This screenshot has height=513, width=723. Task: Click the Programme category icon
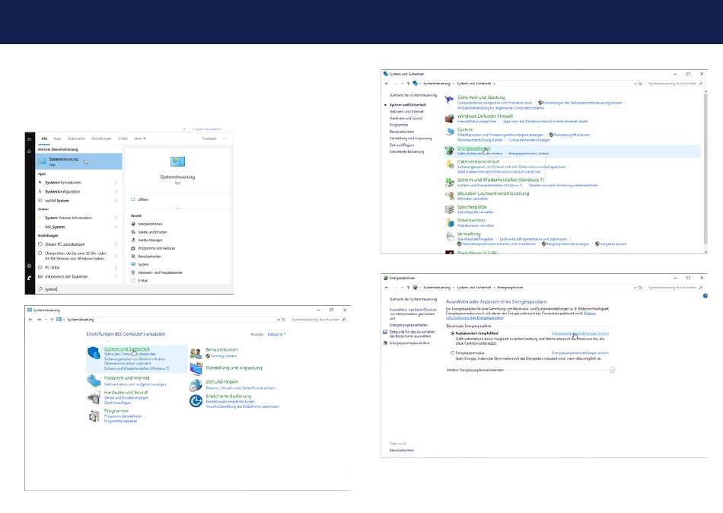point(94,416)
